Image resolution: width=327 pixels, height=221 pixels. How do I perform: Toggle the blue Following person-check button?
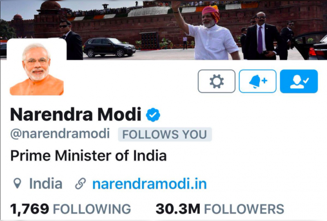299,81
